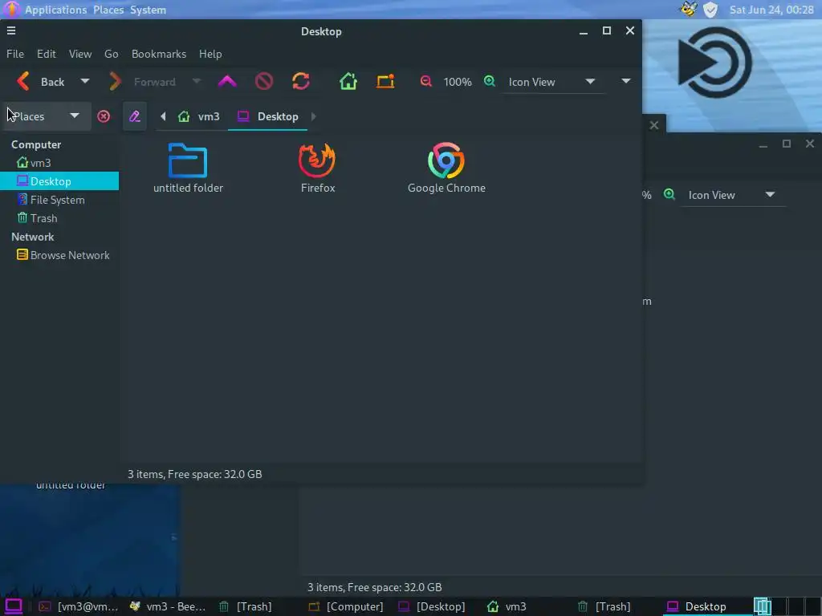
Task: Click the bee tray icon
Action: [x=689, y=10]
